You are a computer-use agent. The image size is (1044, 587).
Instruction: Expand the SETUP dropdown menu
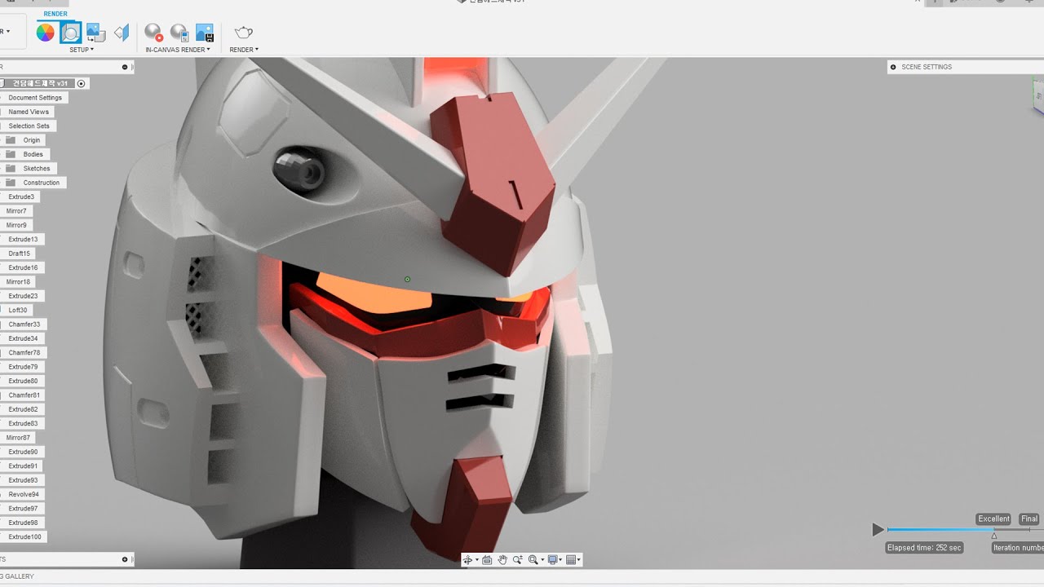[x=82, y=50]
